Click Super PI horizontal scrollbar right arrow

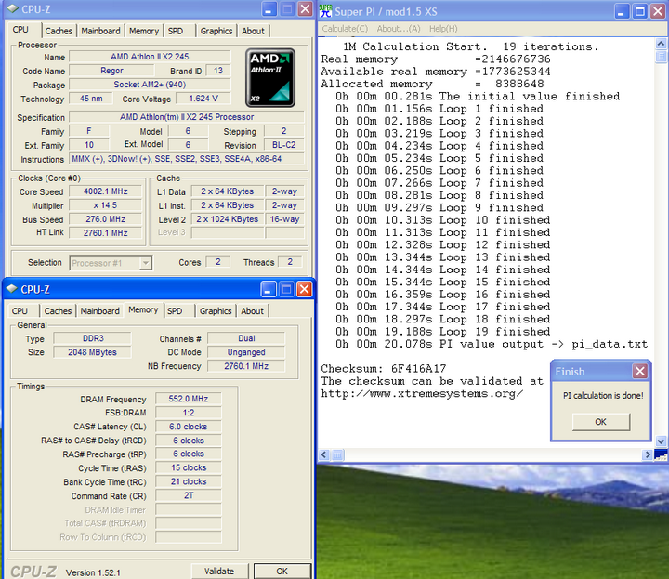(648, 454)
